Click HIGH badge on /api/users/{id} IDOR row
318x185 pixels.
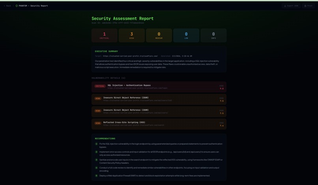click(98, 98)
